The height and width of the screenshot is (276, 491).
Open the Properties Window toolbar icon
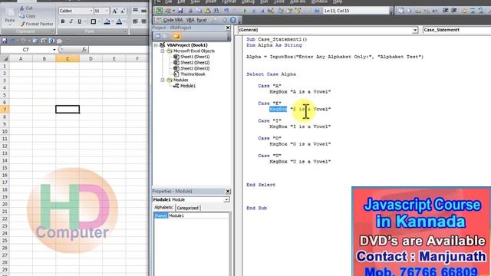tap(290, 11)
